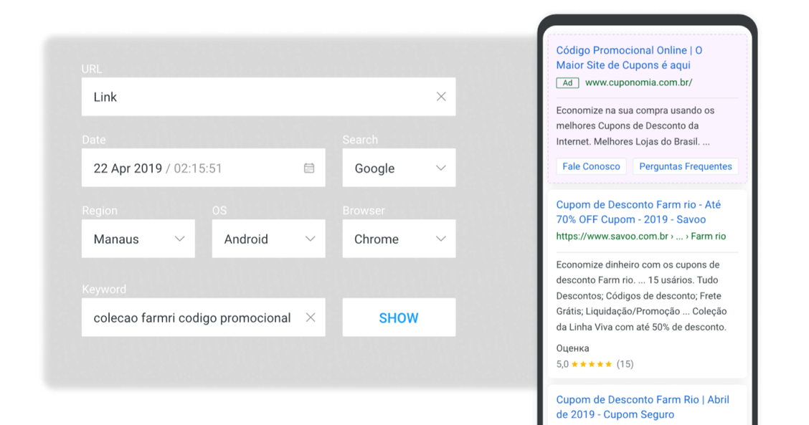Screen dimensions: 809x425
Task: Open Cupom de Desconto Farm rio Savoo result
Action: 638,212
